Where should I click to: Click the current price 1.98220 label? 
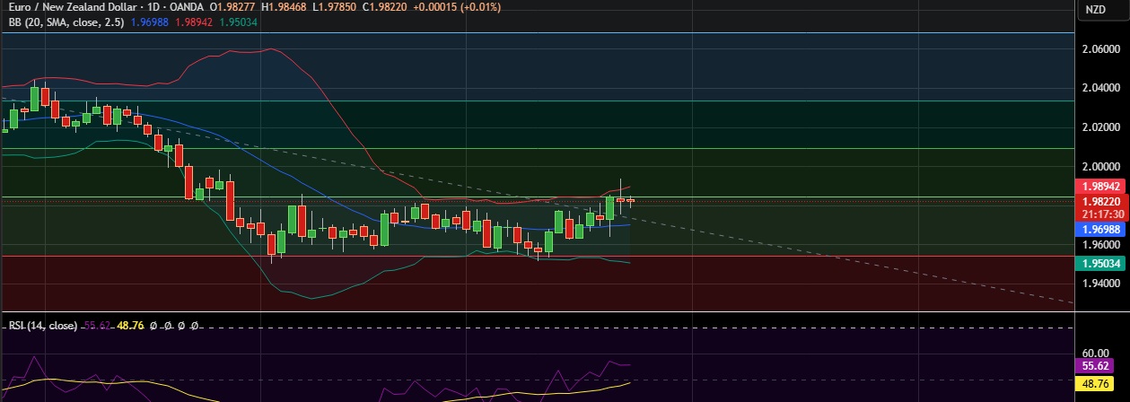[1100, 202]
